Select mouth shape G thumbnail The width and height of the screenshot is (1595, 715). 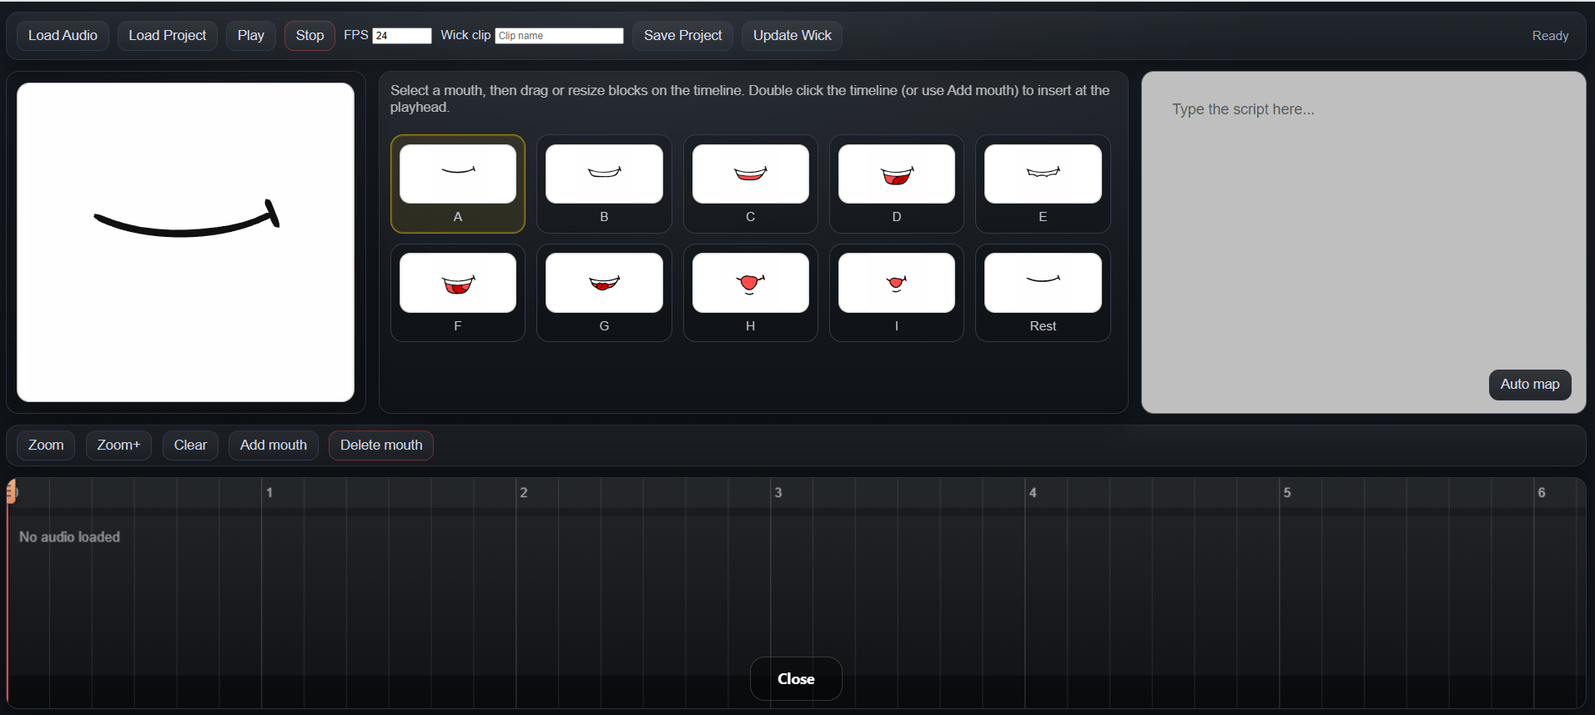(x=604, y=284)
